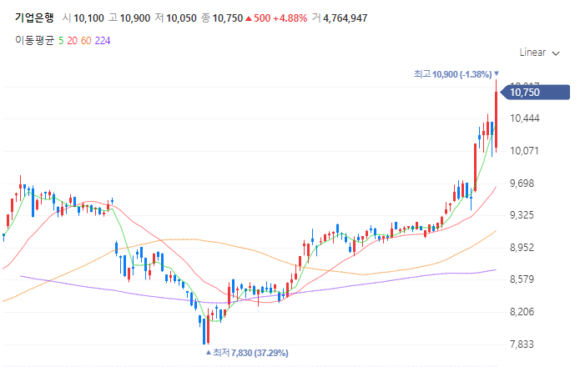Image resolution: width=580 pixels, height=367 pixels.
Task: Toggle the 5-day moving average
Action: (61, 40)
